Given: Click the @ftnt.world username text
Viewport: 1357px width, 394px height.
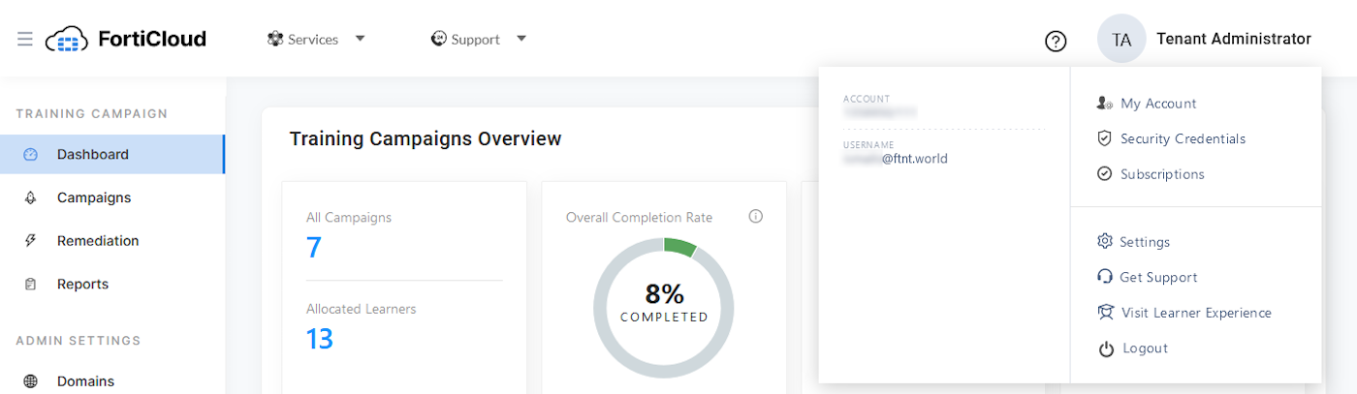Looking at the screenshot, I should [x=915, y=158].
